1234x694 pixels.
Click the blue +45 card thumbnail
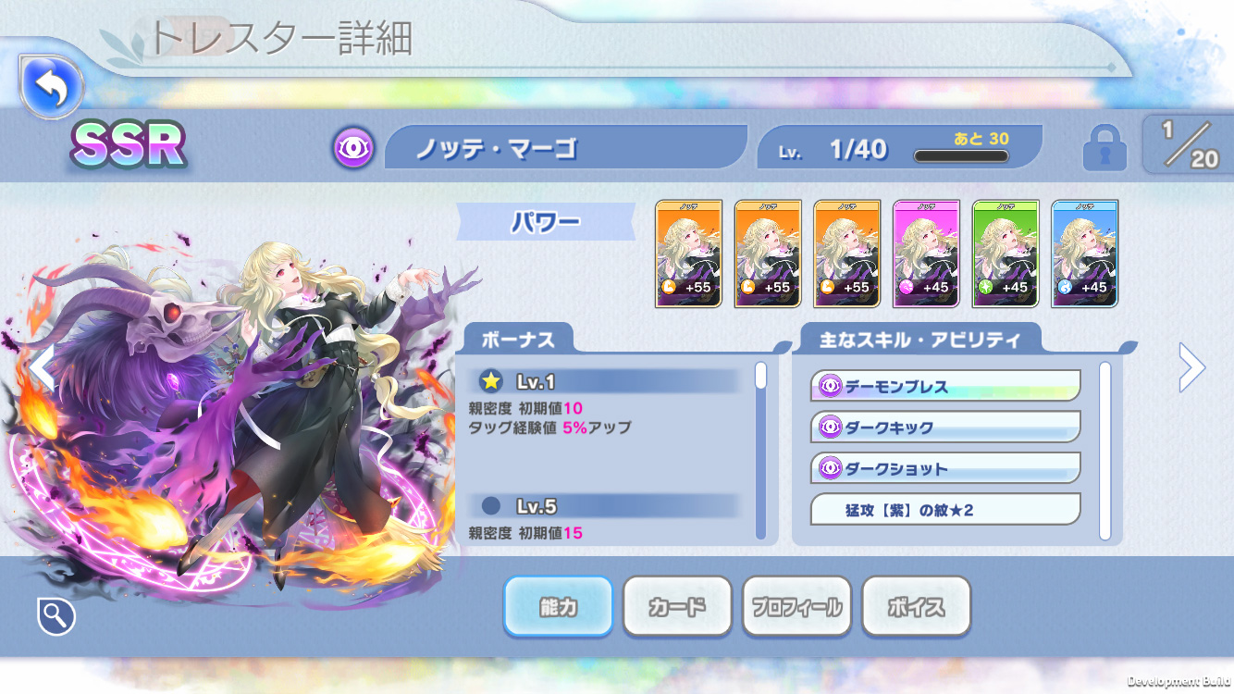(1085, 254)
